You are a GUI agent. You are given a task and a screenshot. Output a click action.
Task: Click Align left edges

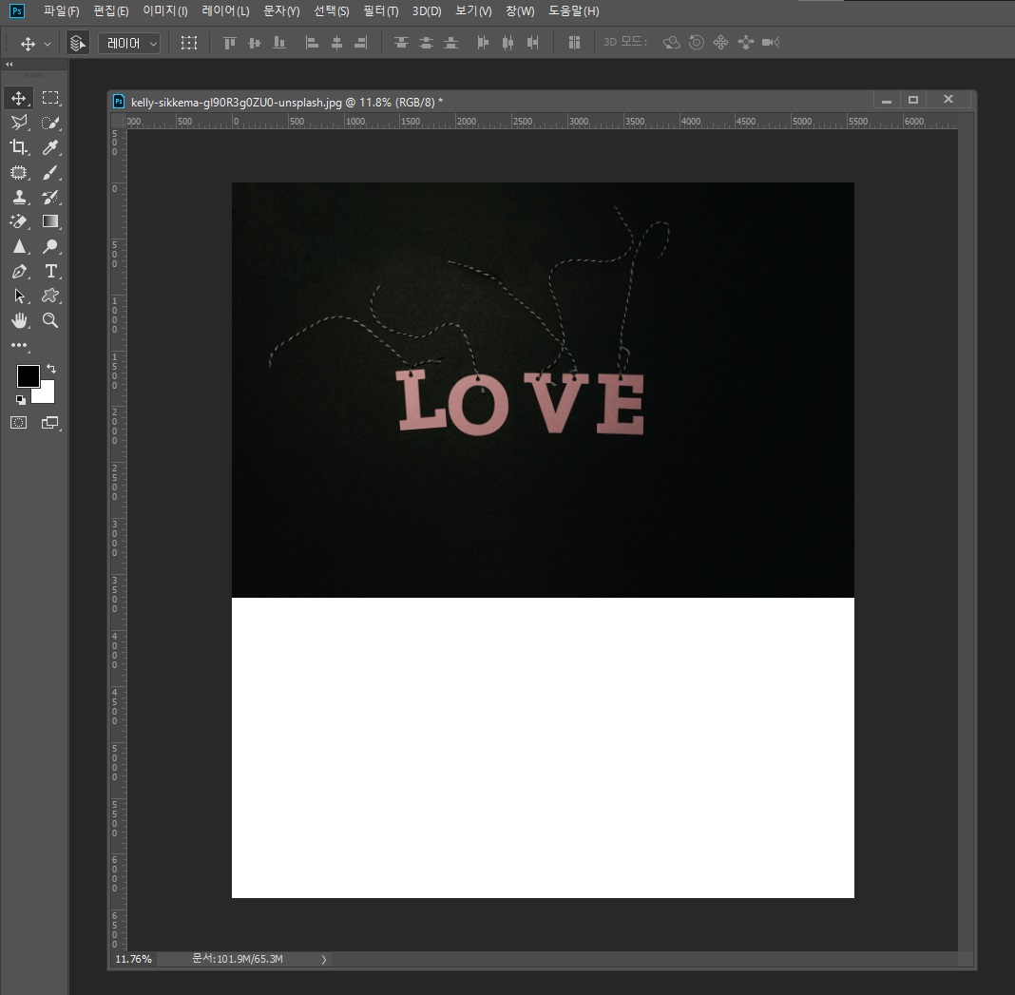(312, 43)
